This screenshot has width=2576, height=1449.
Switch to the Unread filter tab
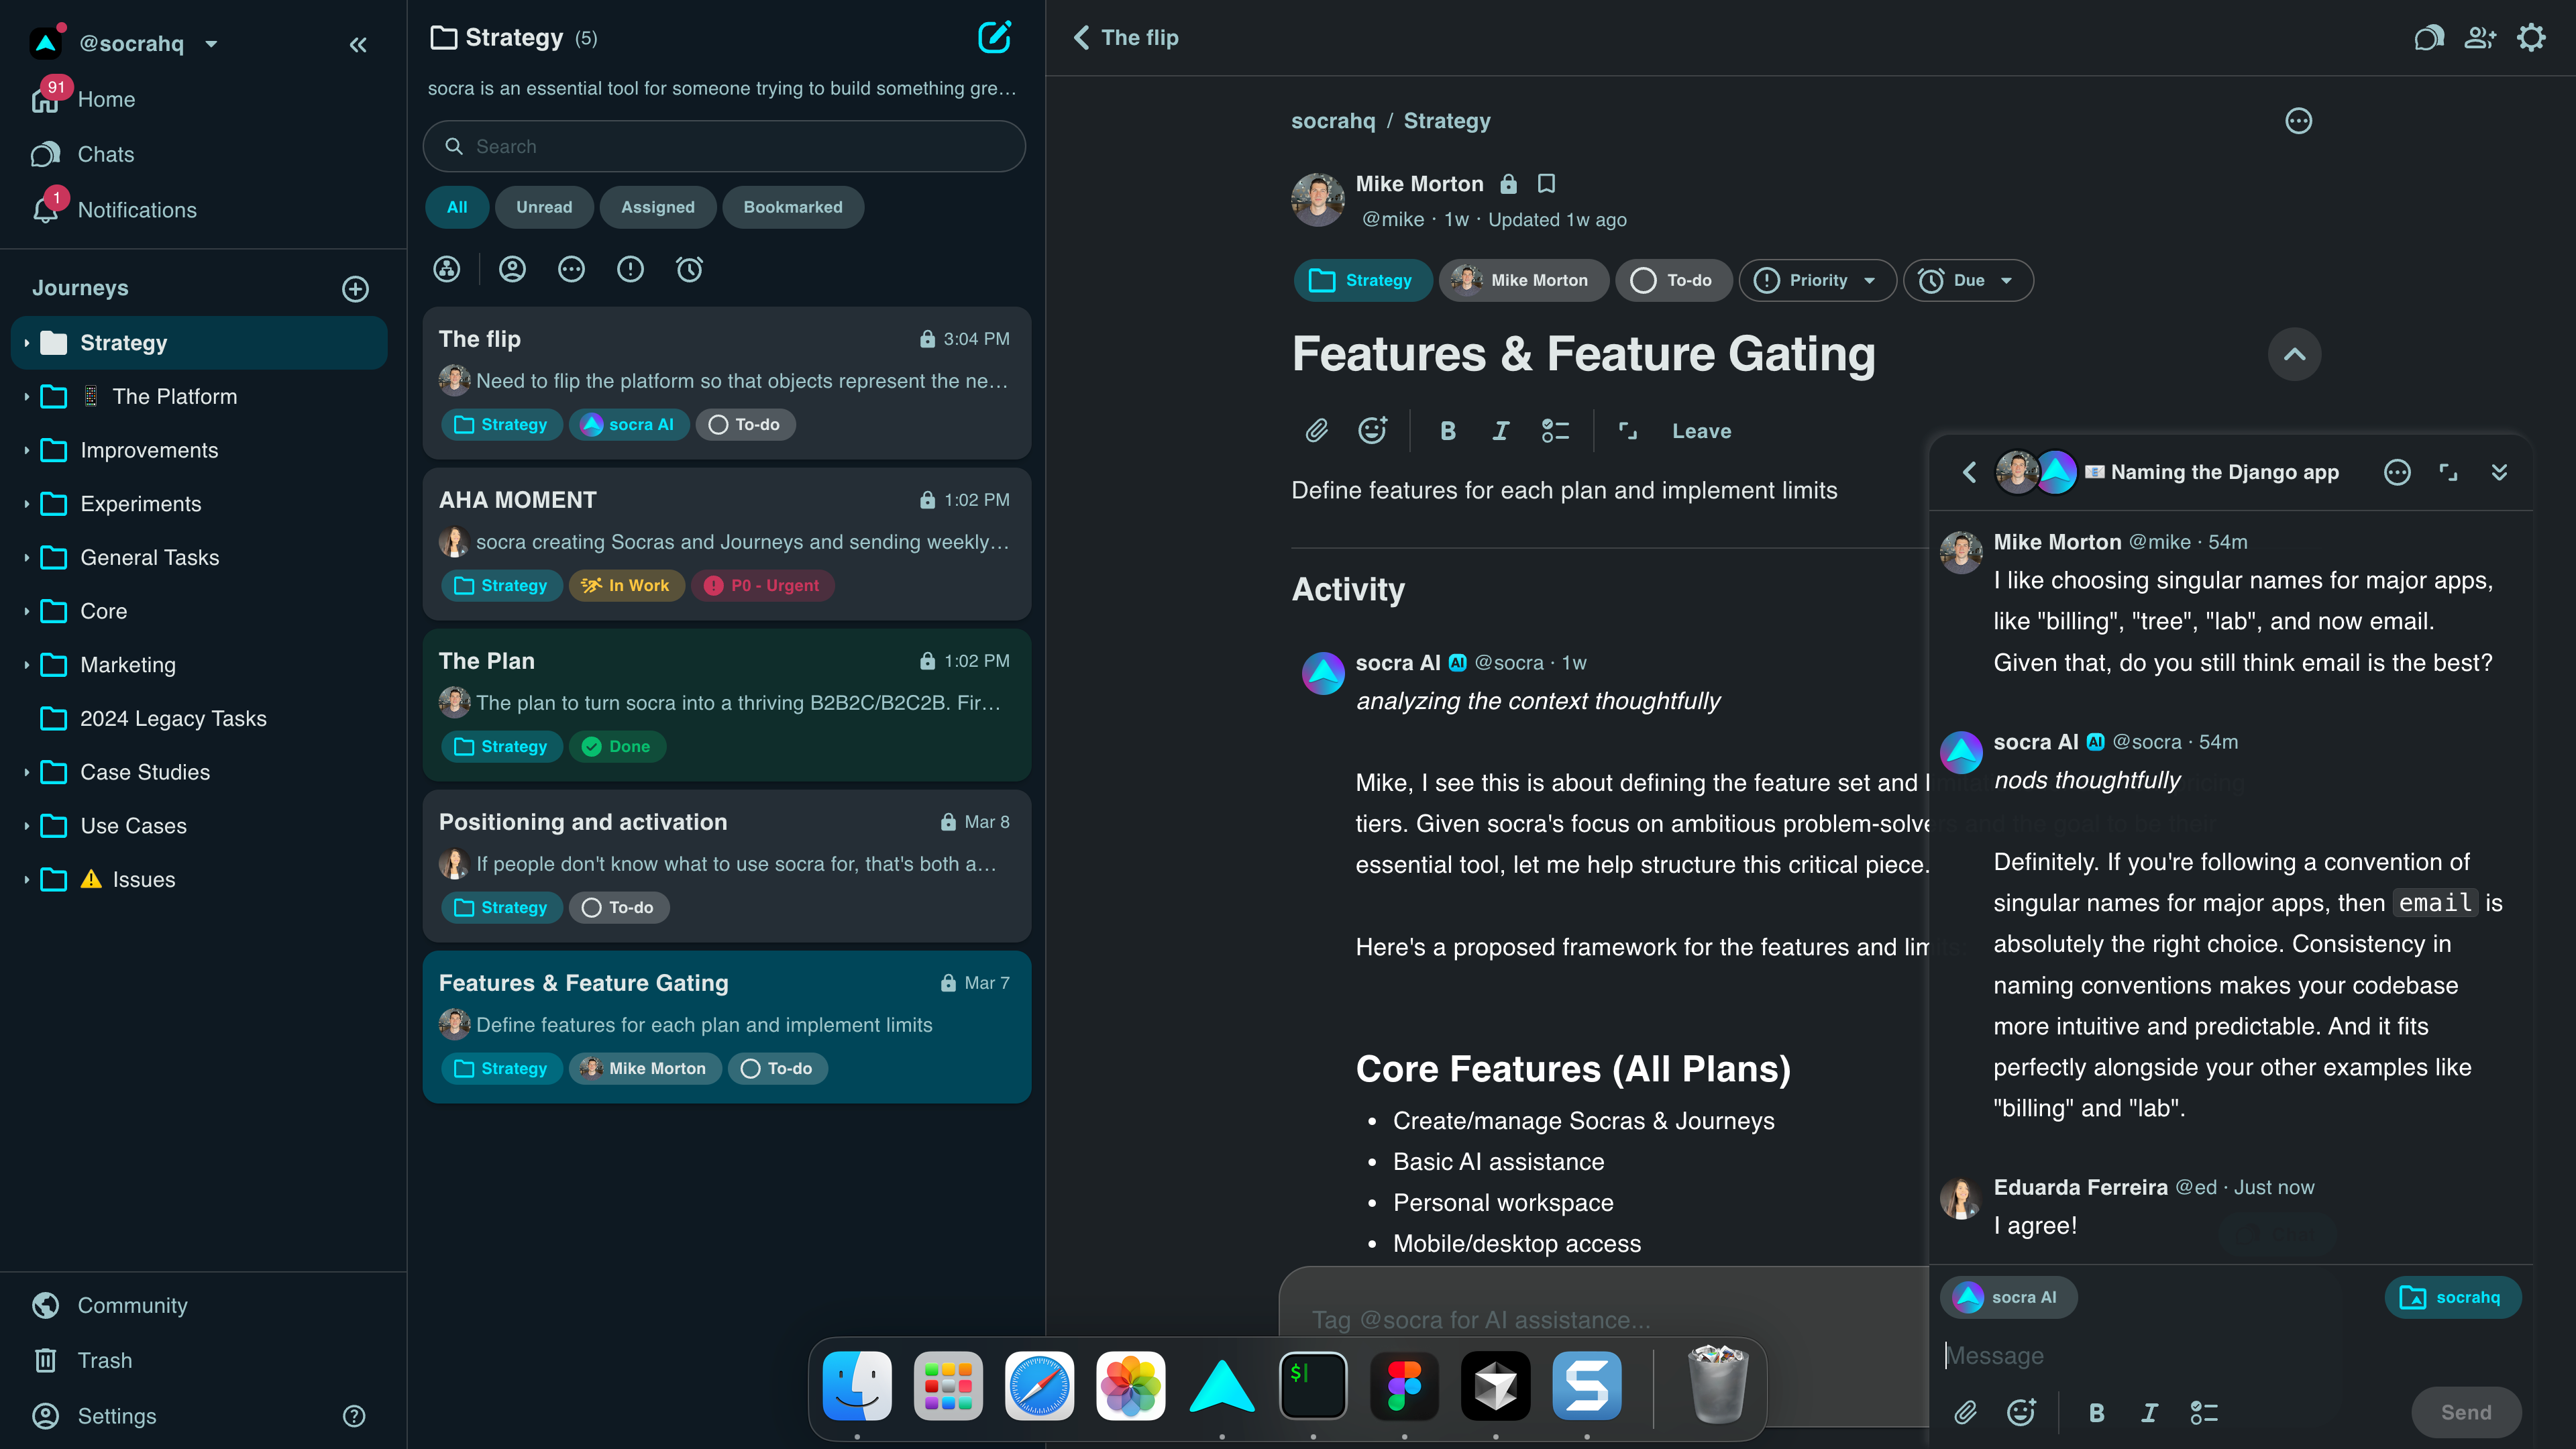[544, 207]
